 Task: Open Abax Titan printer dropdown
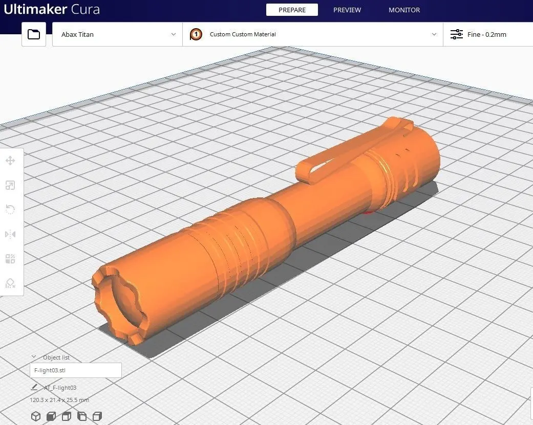coord(117,34)
